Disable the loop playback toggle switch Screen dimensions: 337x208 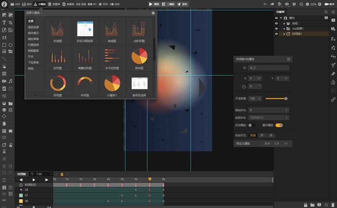click(x=279, y=125)
